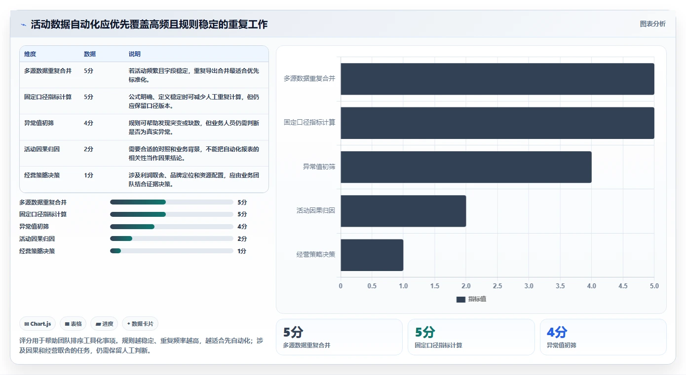Screen dimensions: 686x375
Task: Click description starting 需要合适的对照
Action: pyautogui.click(x=194, y=153)
